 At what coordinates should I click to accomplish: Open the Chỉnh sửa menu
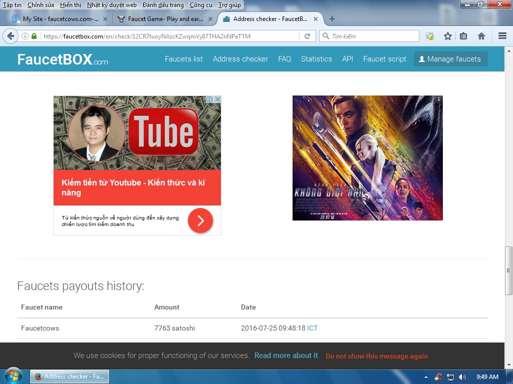41,5
